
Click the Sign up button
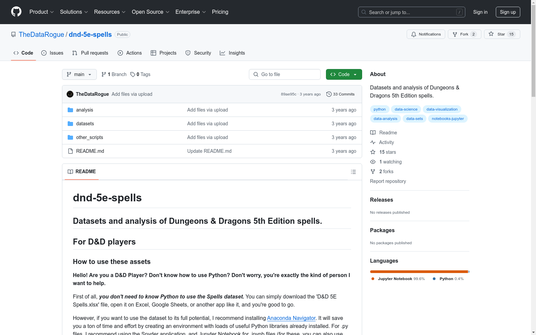pyautogui.click(x=508, y=12)
